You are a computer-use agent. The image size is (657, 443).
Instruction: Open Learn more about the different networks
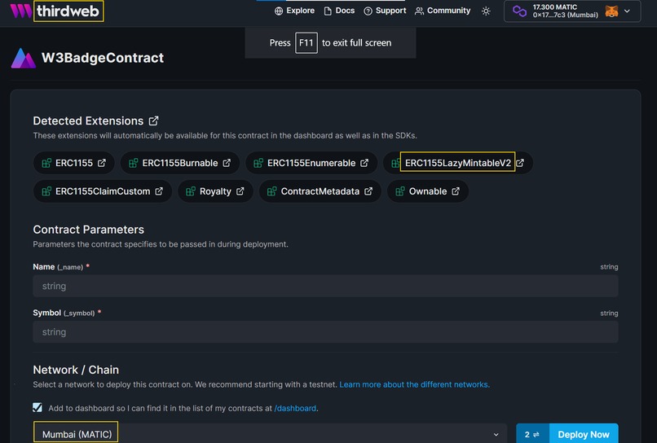tap(414, 384)
